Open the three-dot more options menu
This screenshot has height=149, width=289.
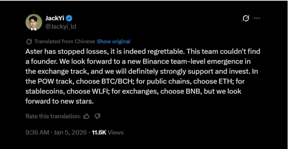[257, 18]
